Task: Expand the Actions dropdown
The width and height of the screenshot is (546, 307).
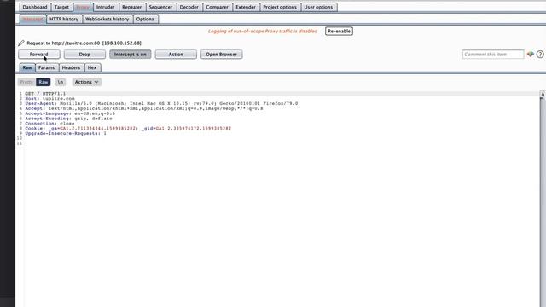Action: tap(86, 82)
